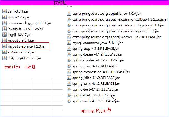
Task: Click the jar icon beside spring-aop-4.1.2.RELEASE.jar
Action: (x=69, y=48)
